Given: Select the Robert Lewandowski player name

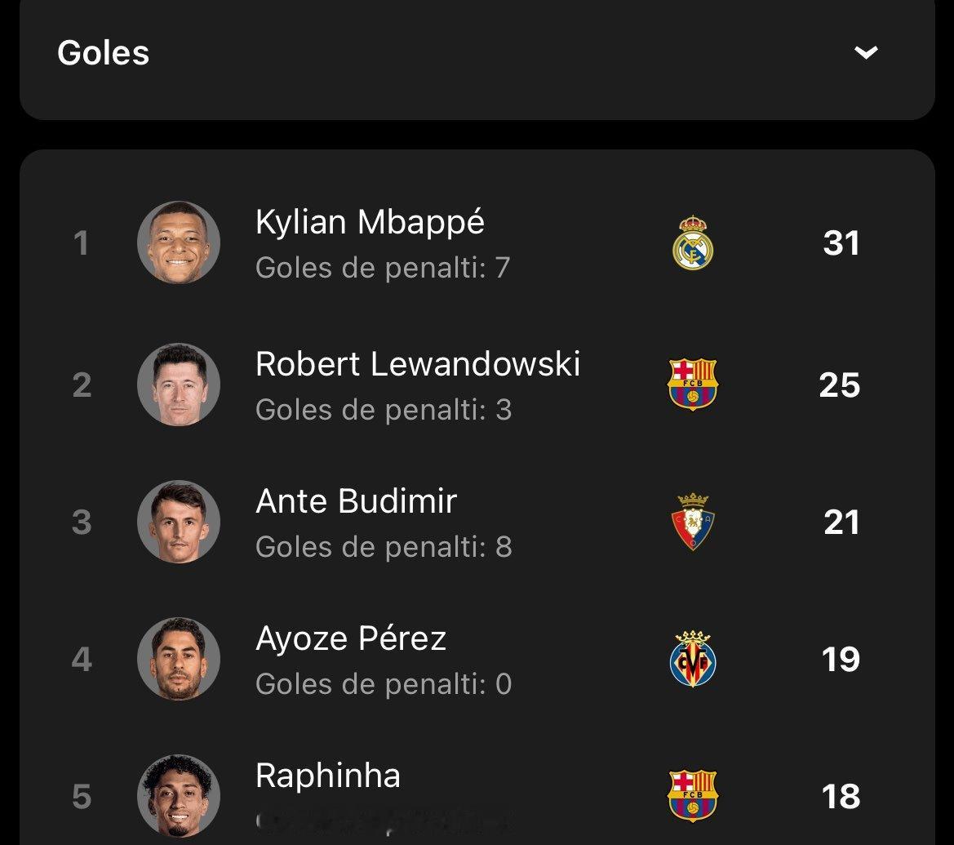Looking at the screenshot, I should pyautogui.click(x=418, y=364).
